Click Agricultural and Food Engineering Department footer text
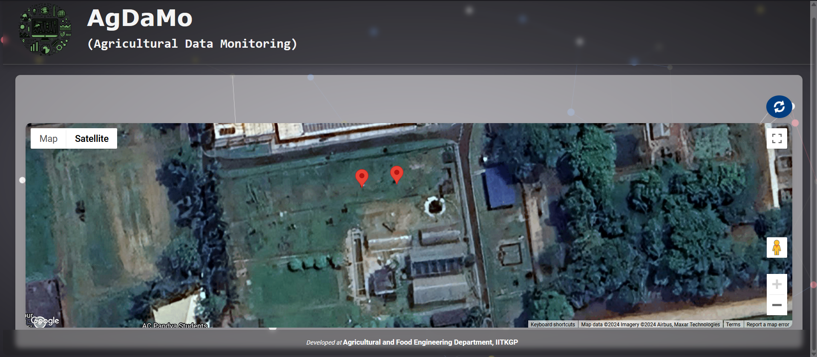The height and width of the screenshot is (357, 817). pos(430,342)
